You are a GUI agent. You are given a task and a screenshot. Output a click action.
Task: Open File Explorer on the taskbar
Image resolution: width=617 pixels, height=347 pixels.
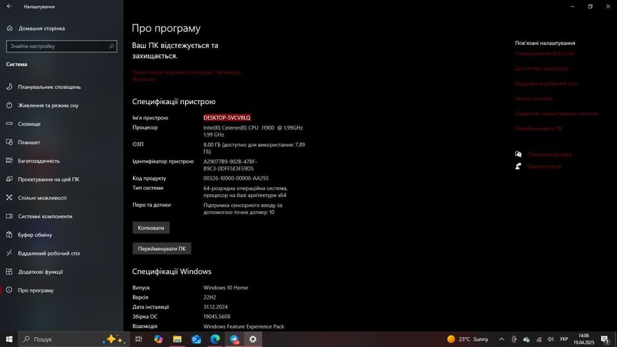click(177, 339)
